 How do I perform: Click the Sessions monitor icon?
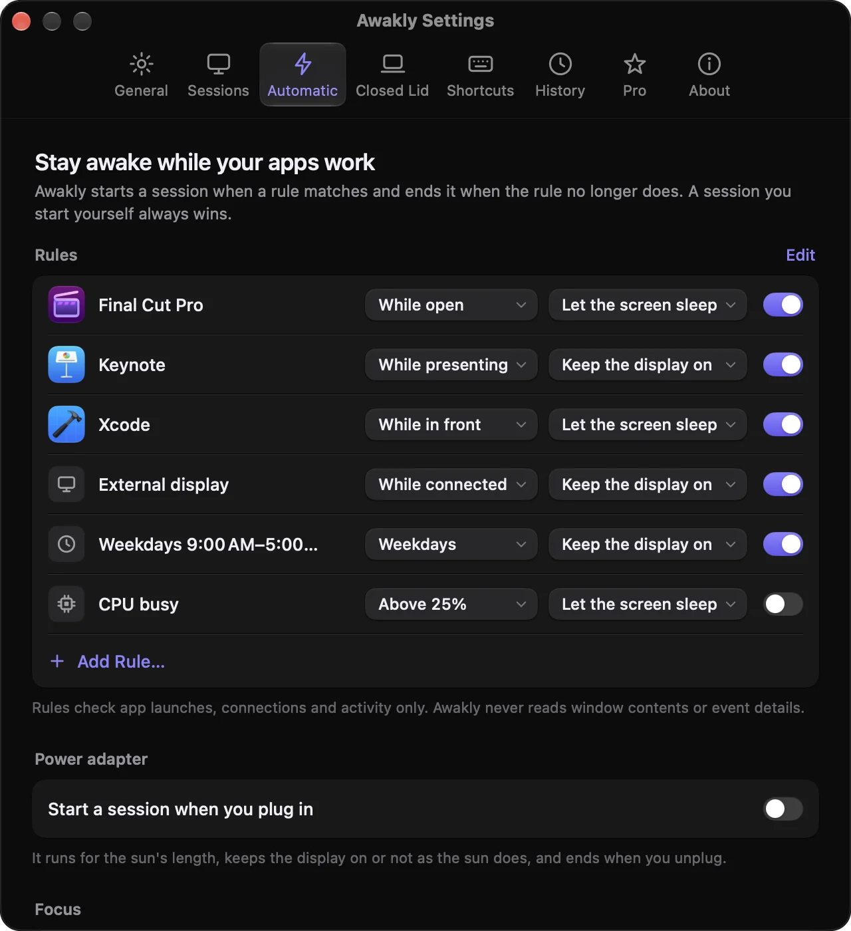[x=218, y=64]
